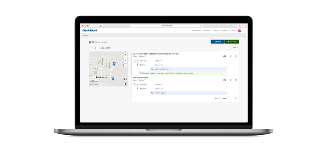Reload the page in Safari
The image size is (327, 155).
(x=200, y=26)
